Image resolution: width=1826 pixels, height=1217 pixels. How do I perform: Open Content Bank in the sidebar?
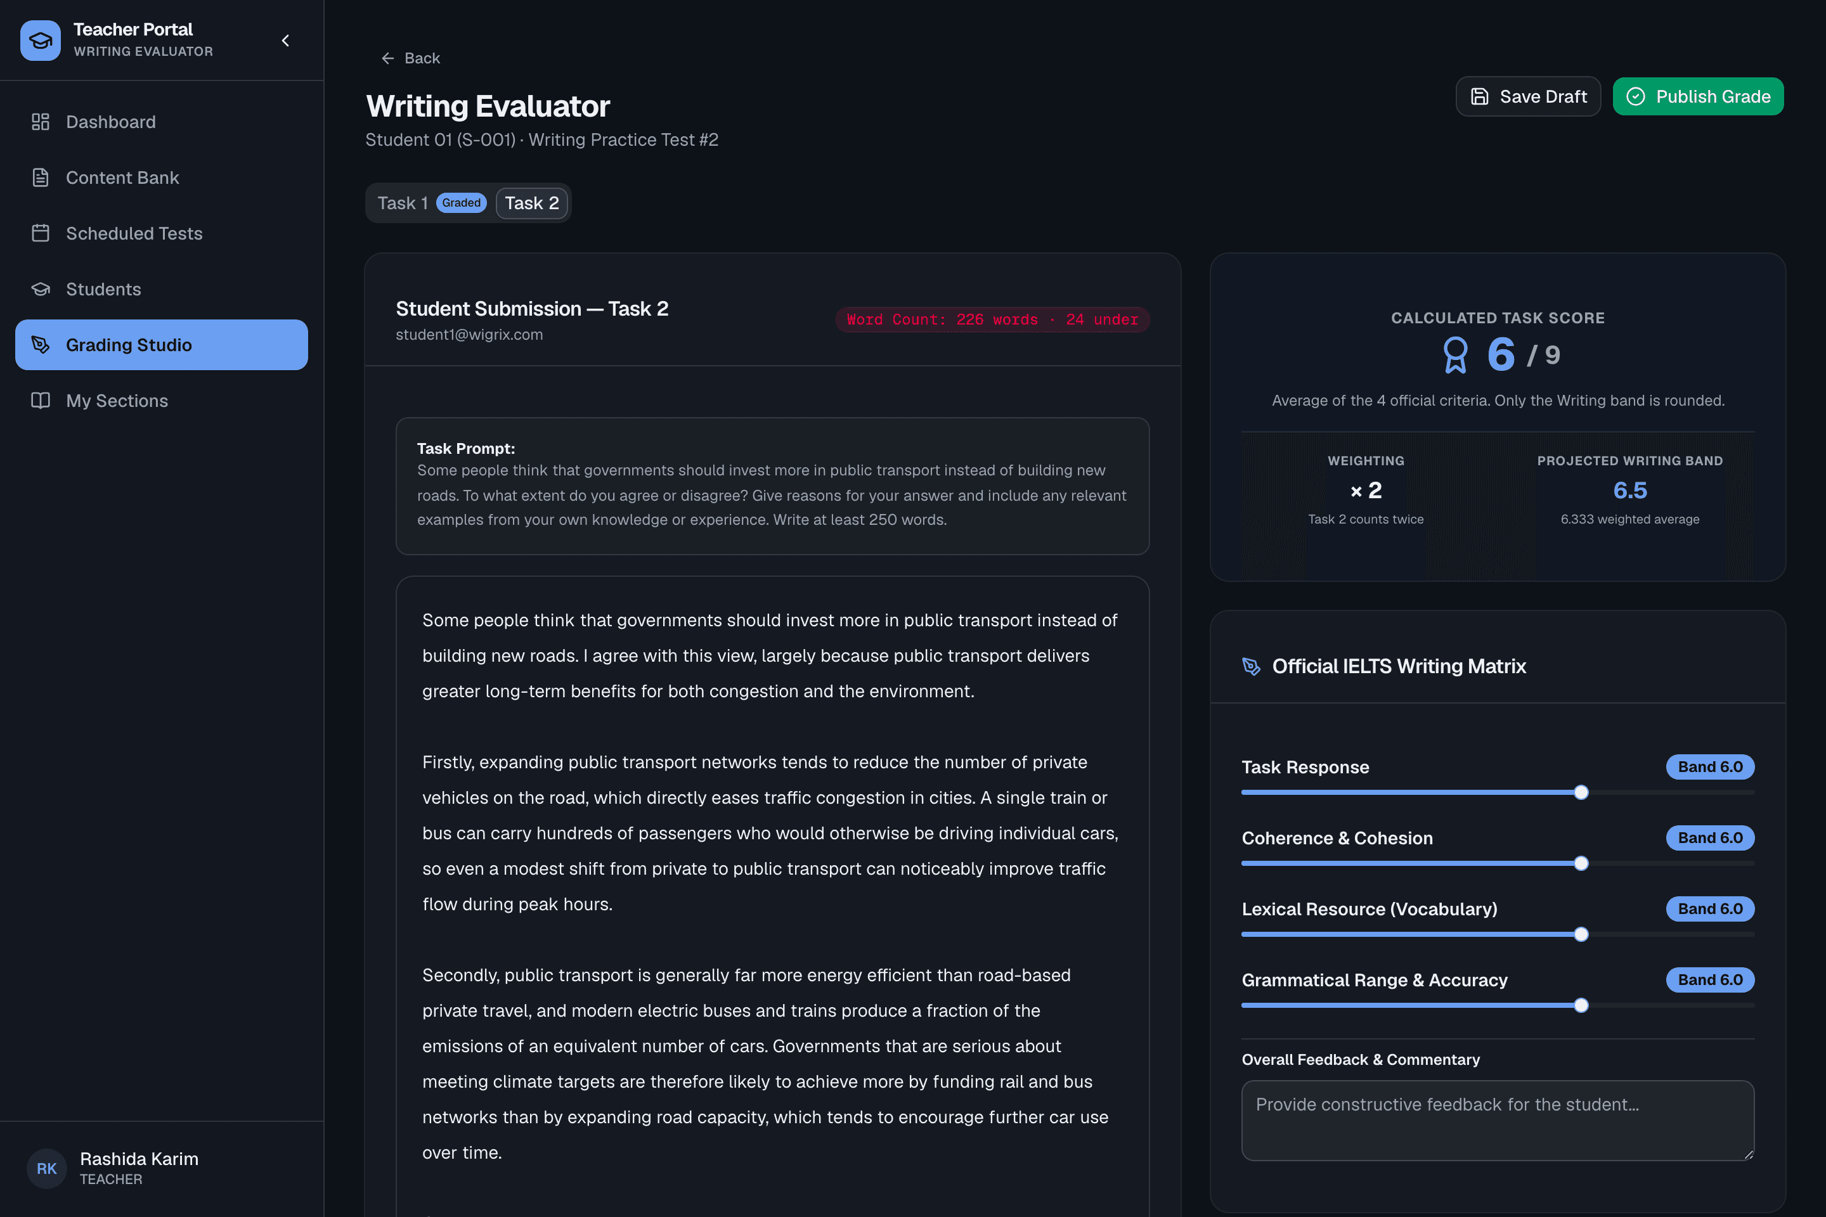[x=162, y=177]
